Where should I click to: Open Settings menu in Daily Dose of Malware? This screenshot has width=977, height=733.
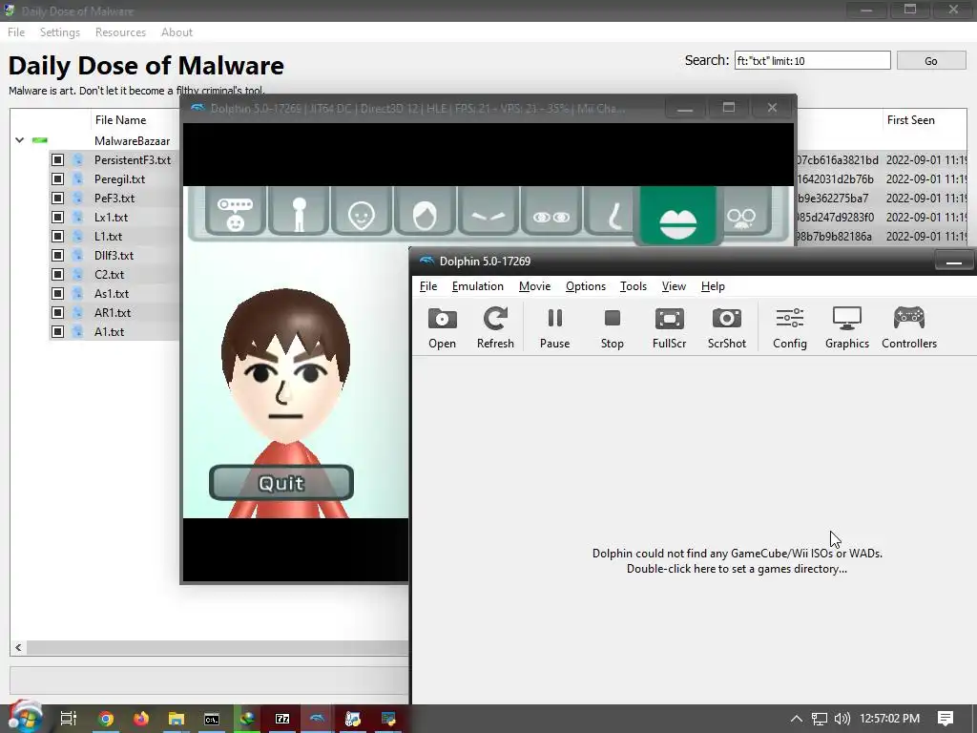60,32
